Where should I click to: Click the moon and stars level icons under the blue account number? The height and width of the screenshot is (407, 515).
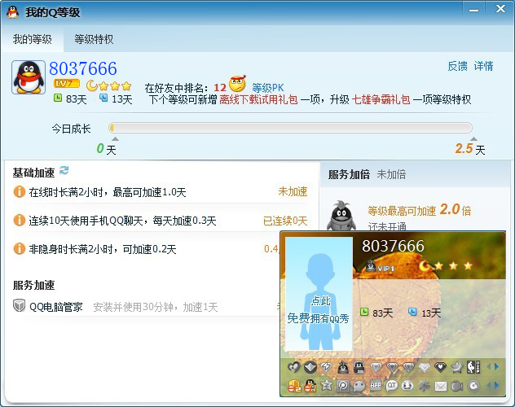click(x=108, y=85)
